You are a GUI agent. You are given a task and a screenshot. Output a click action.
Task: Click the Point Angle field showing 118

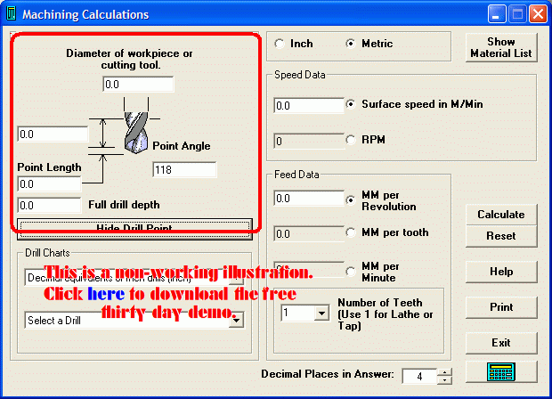tap(184, 170)
